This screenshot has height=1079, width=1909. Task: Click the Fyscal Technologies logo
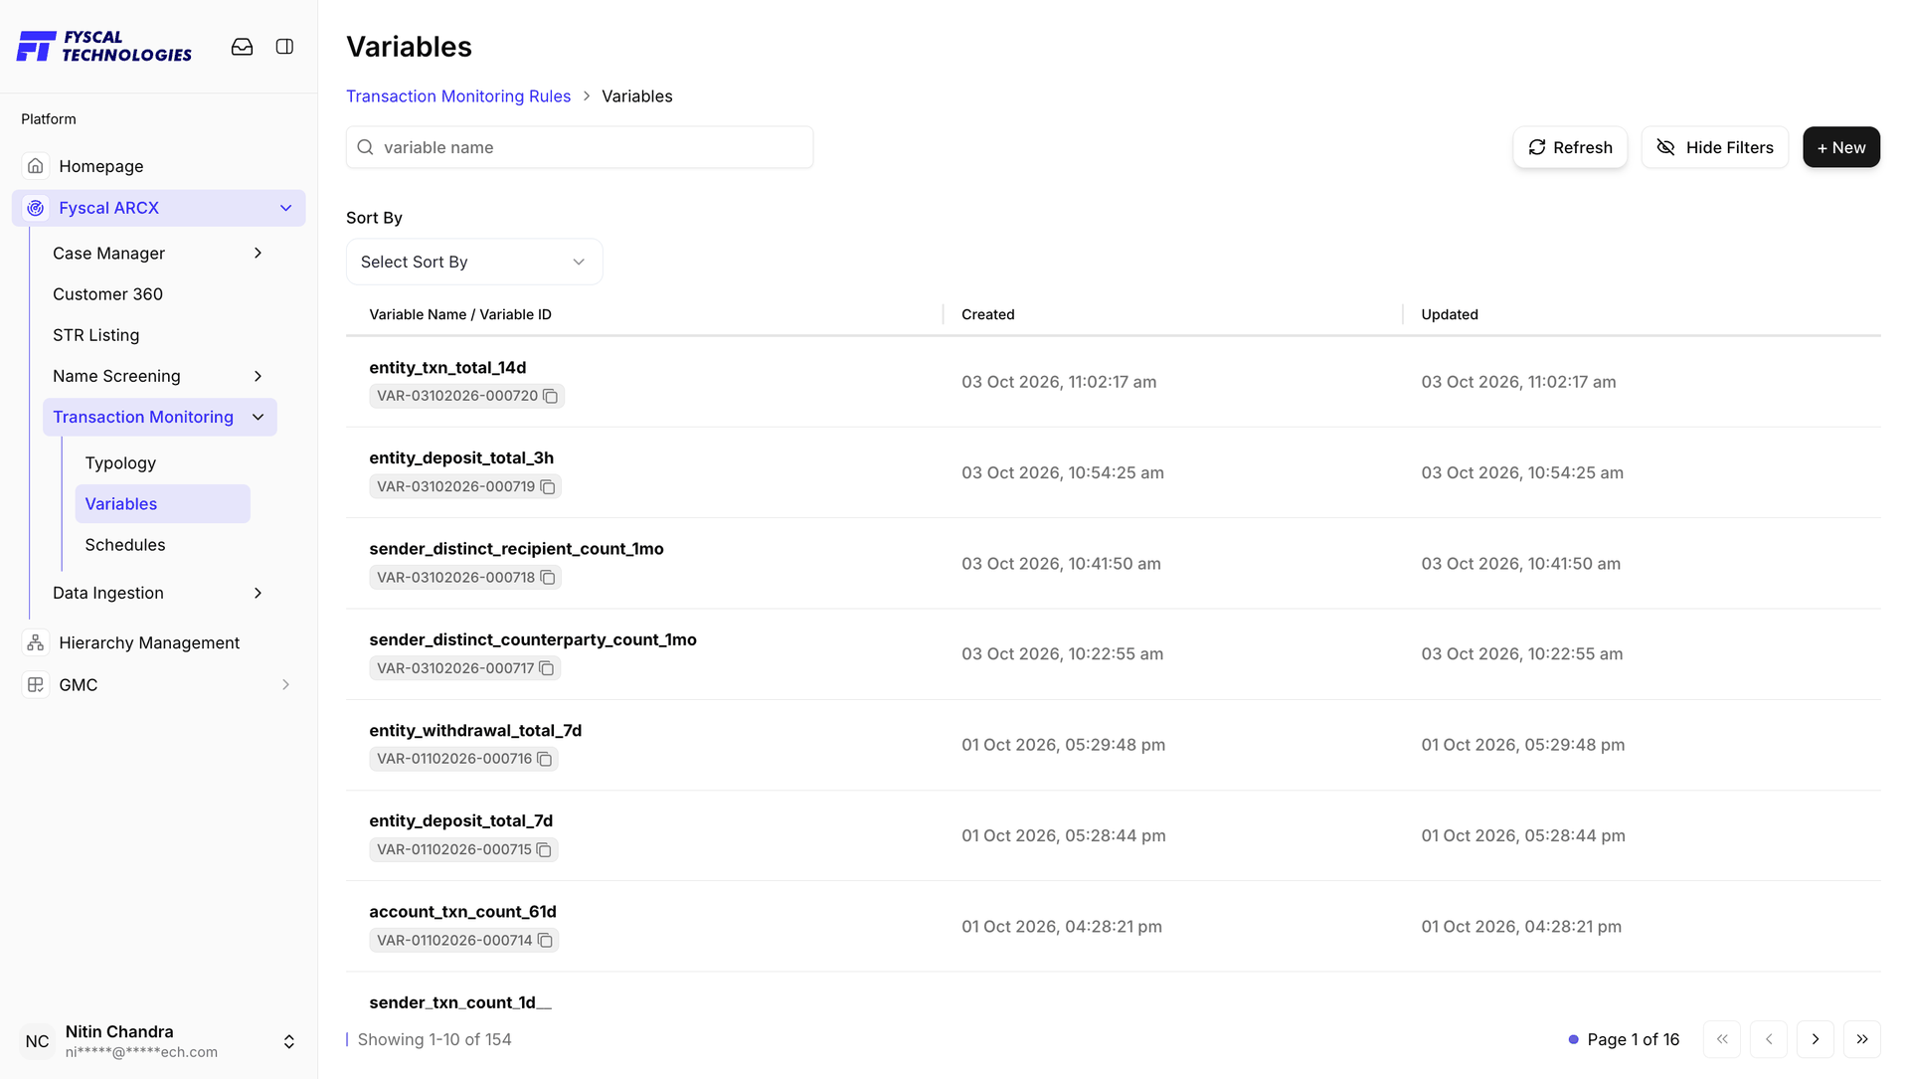(104, 47)
